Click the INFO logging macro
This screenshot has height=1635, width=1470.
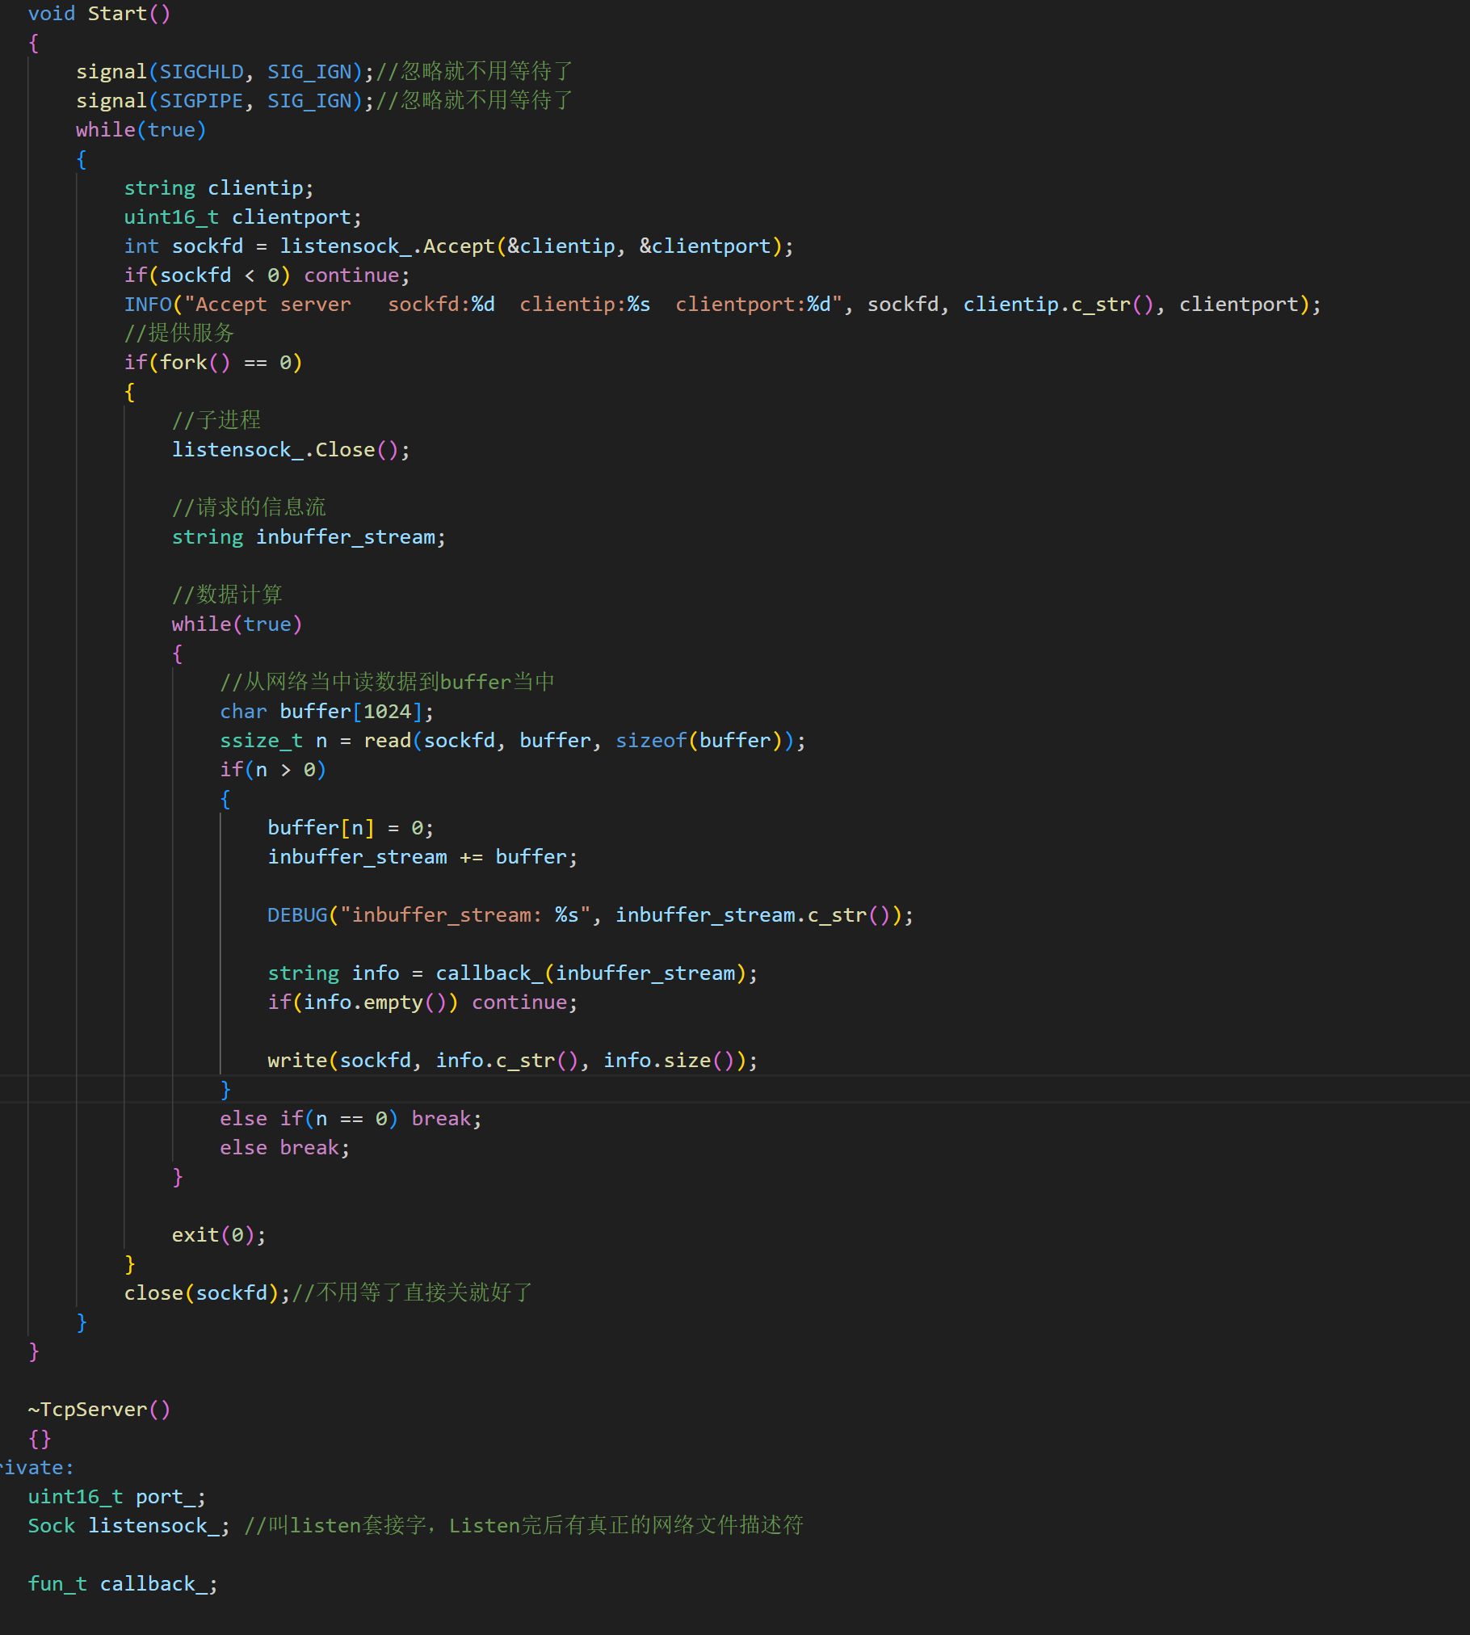[x=148, y=305]
